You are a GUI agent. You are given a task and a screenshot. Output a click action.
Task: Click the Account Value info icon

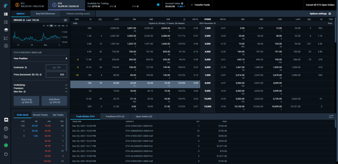(182, 3)
